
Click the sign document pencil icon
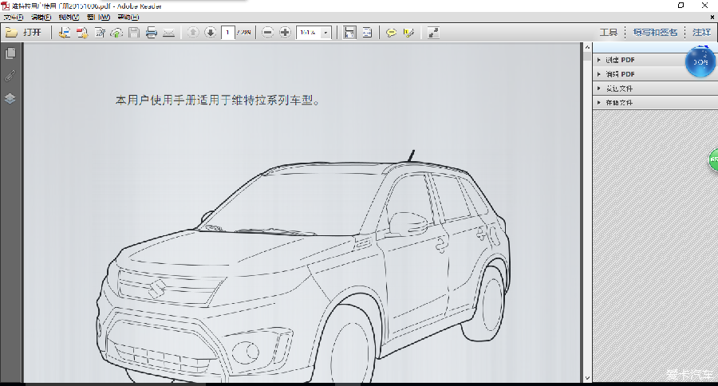click(100, 33)
